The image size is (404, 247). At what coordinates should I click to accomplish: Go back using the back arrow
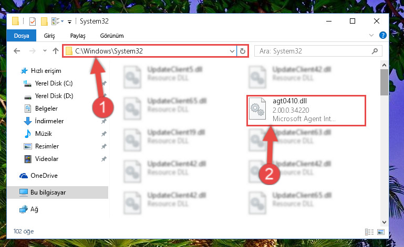(x=17, y=51)
